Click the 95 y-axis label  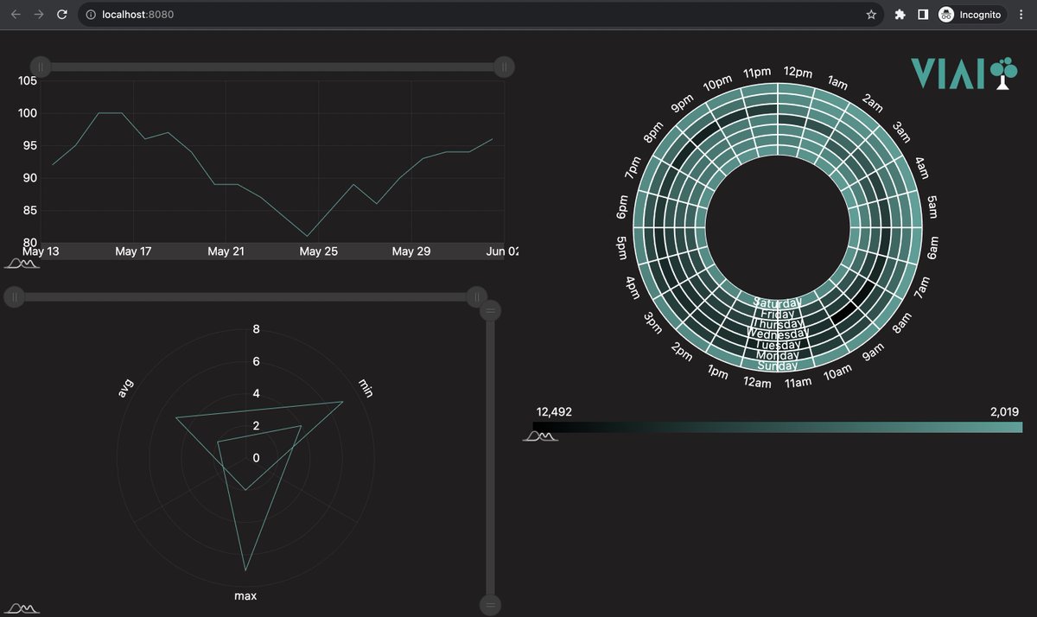point(30,145)
